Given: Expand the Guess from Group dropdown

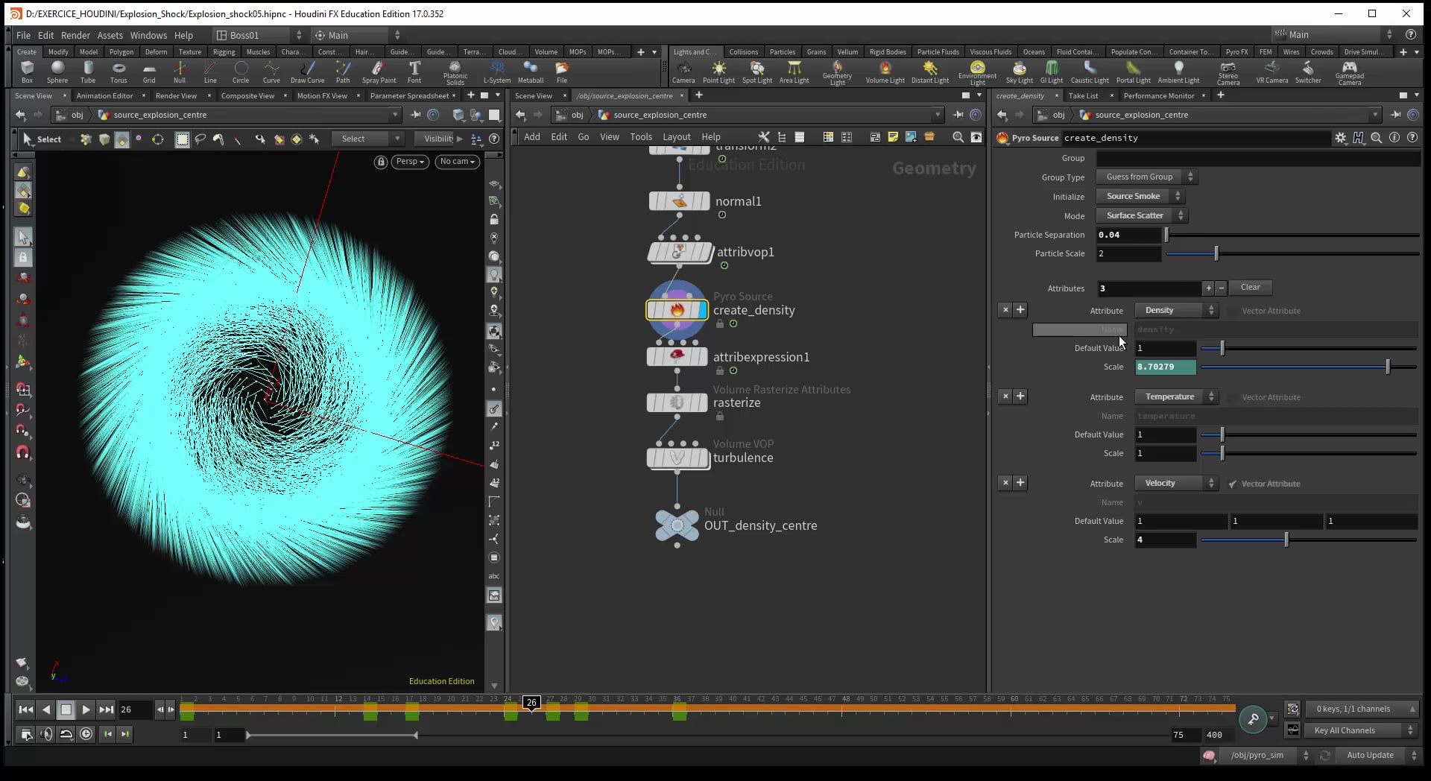Looking at the screenshot, I should [1145, 177].
